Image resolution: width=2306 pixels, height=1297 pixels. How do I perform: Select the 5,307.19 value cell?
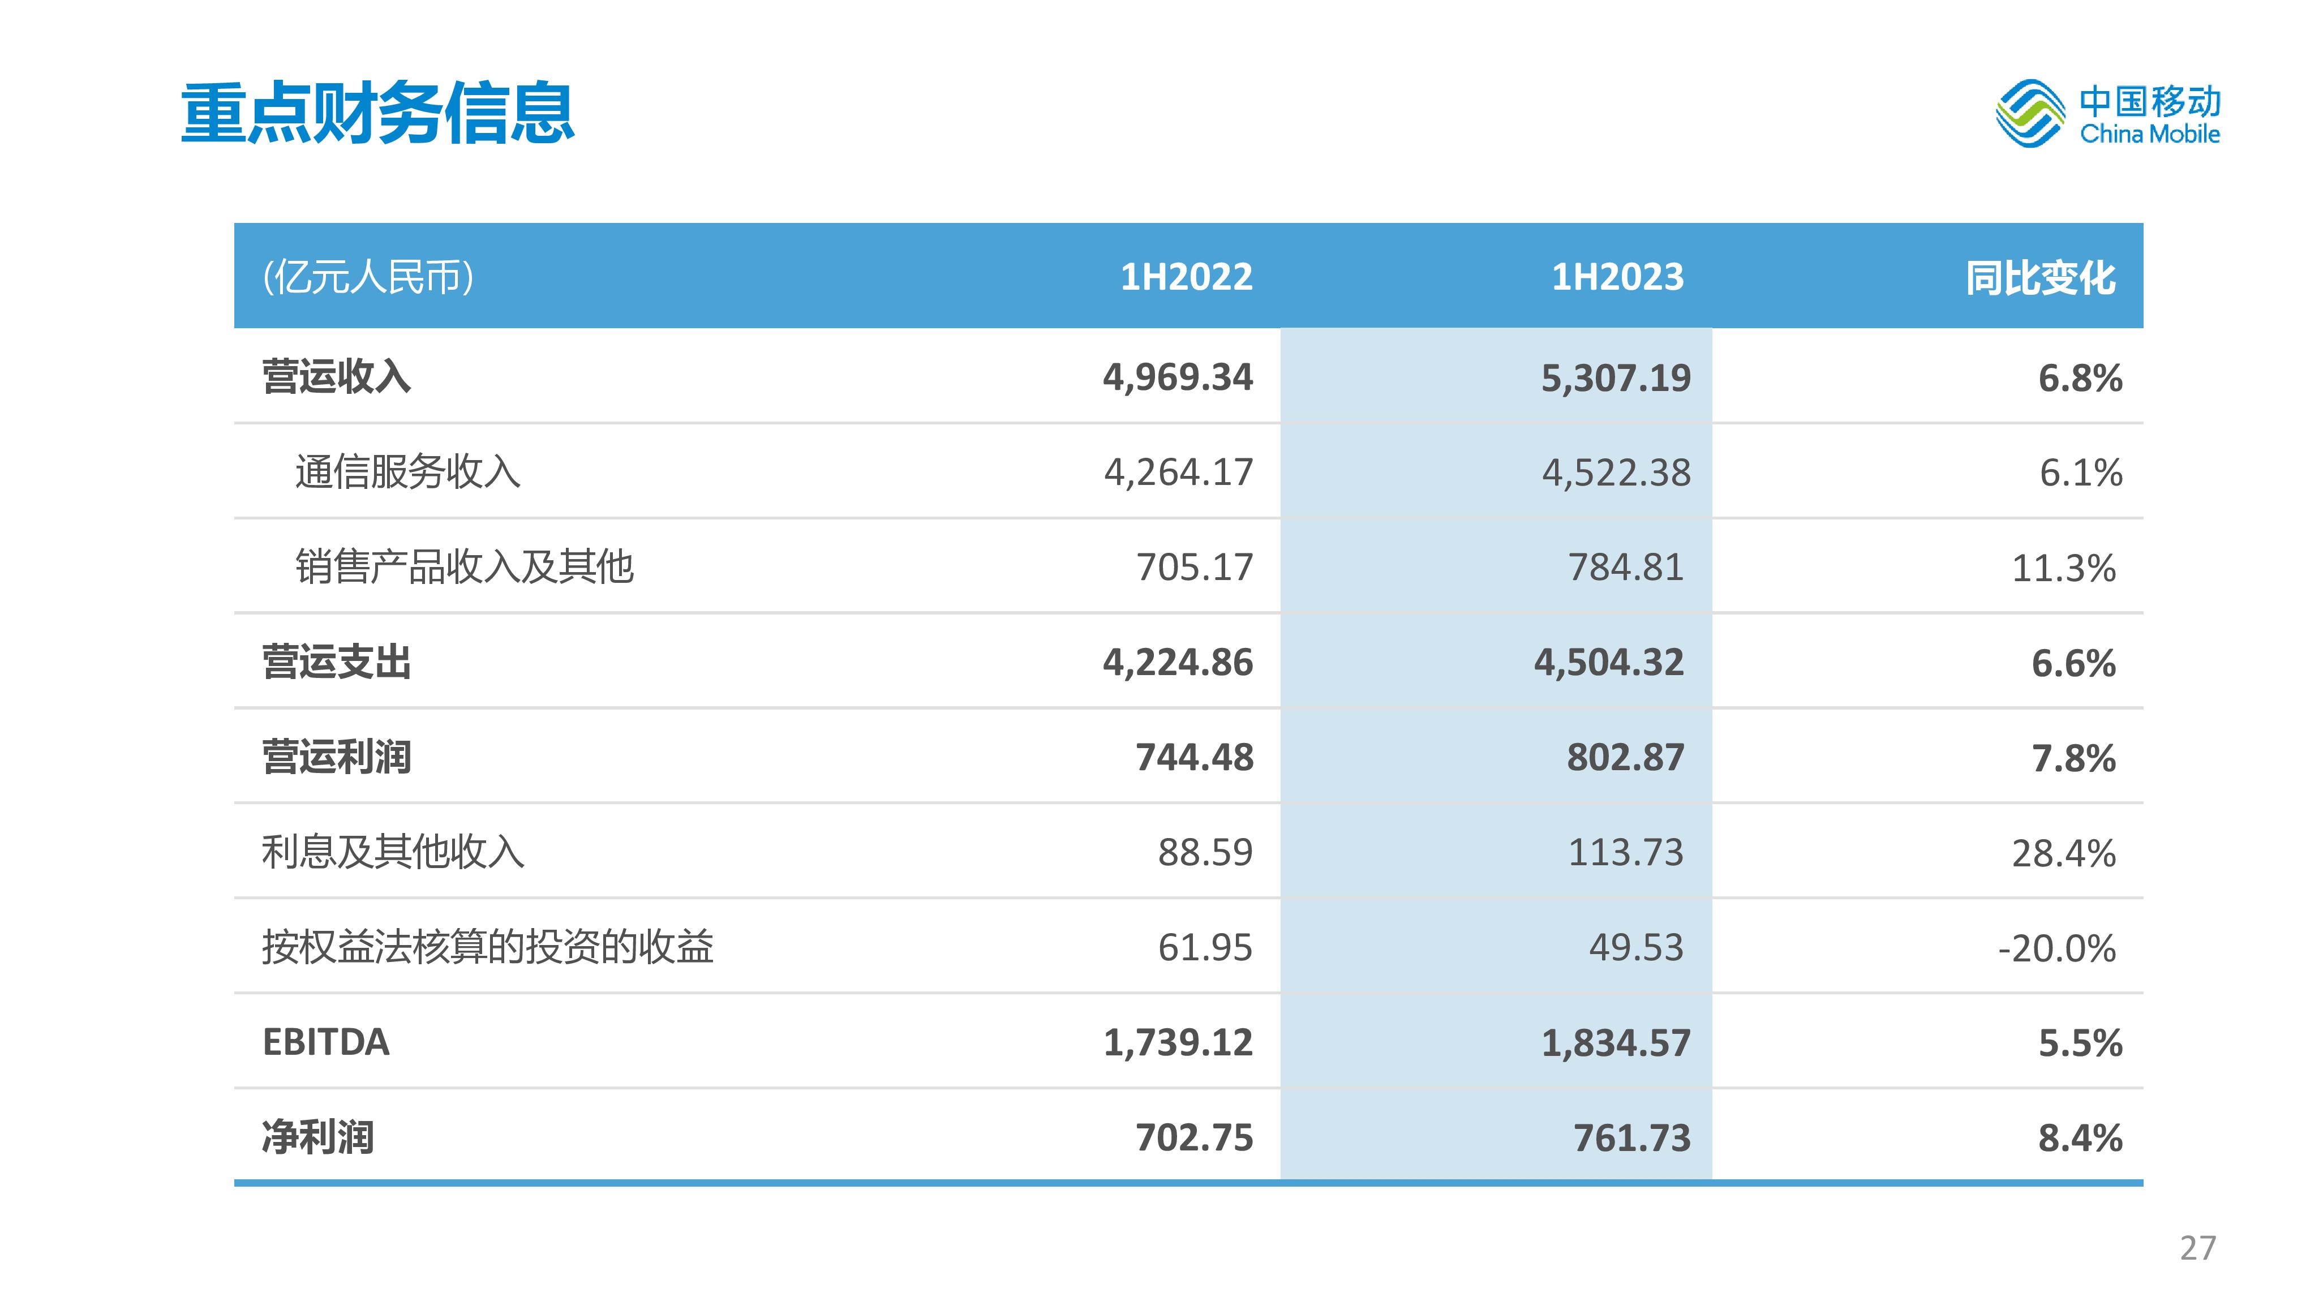click(x=1615, y=378)
